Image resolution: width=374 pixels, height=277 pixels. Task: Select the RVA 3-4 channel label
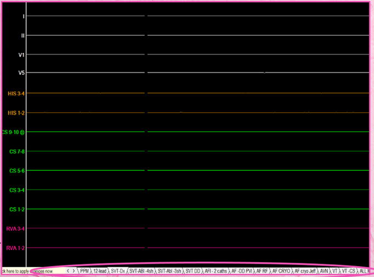point(15,229)
